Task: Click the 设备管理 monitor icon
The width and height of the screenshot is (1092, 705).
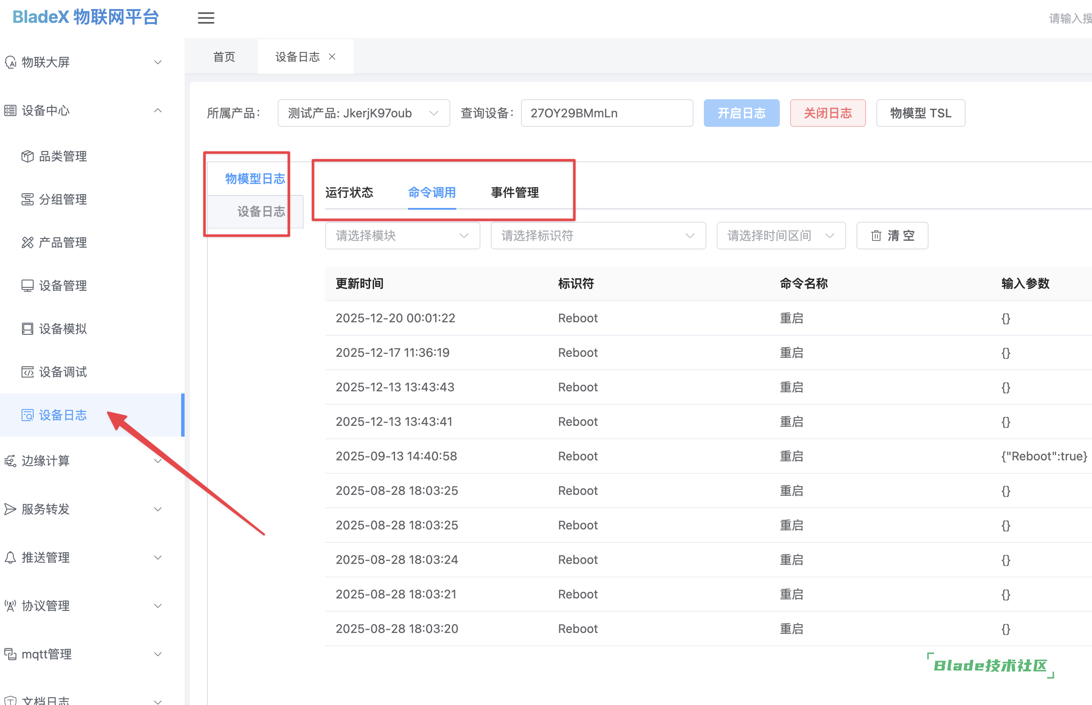Action: [28, 286]
